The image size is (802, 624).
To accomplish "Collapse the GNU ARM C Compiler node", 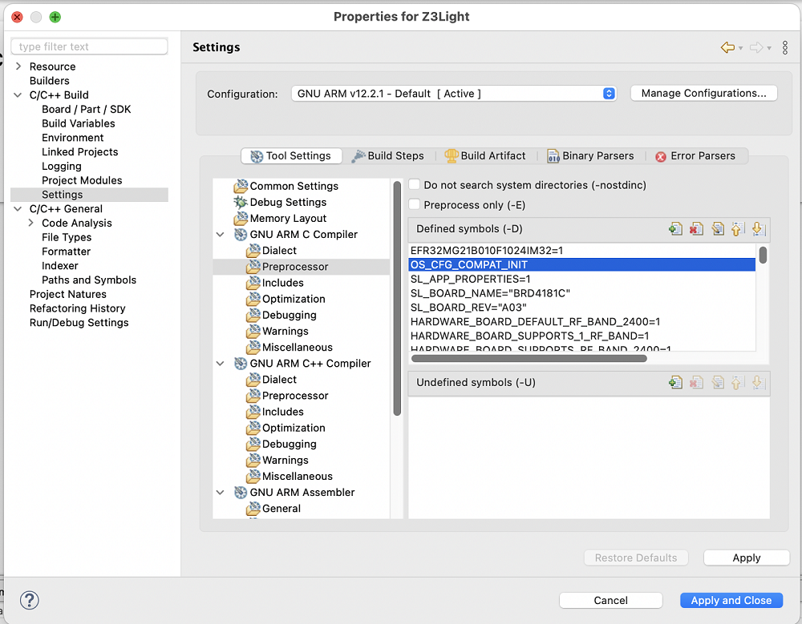I will 221,235.
